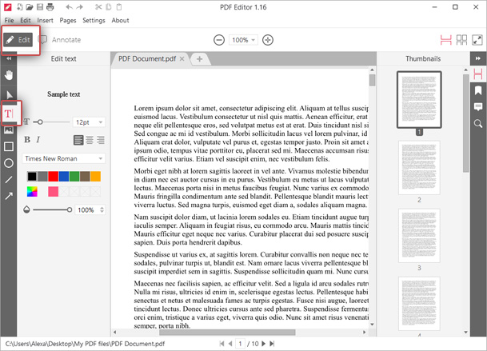
Task: Open the Bookmarks side panel
Action: tap(478, 90)
